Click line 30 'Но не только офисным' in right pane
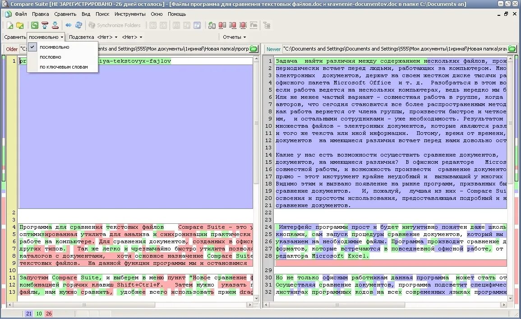Image resolution: width=521 pixels, height=319 pixels. 391,277
